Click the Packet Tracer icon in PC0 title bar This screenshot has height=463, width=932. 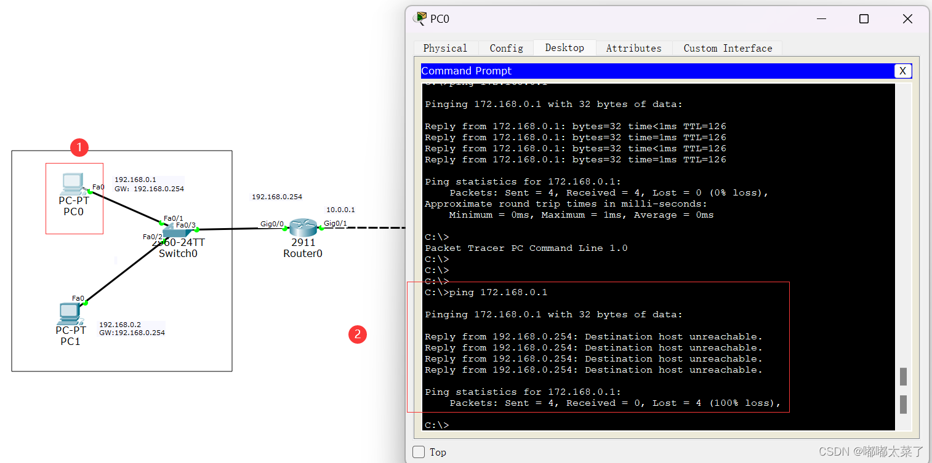pos(420,18)
